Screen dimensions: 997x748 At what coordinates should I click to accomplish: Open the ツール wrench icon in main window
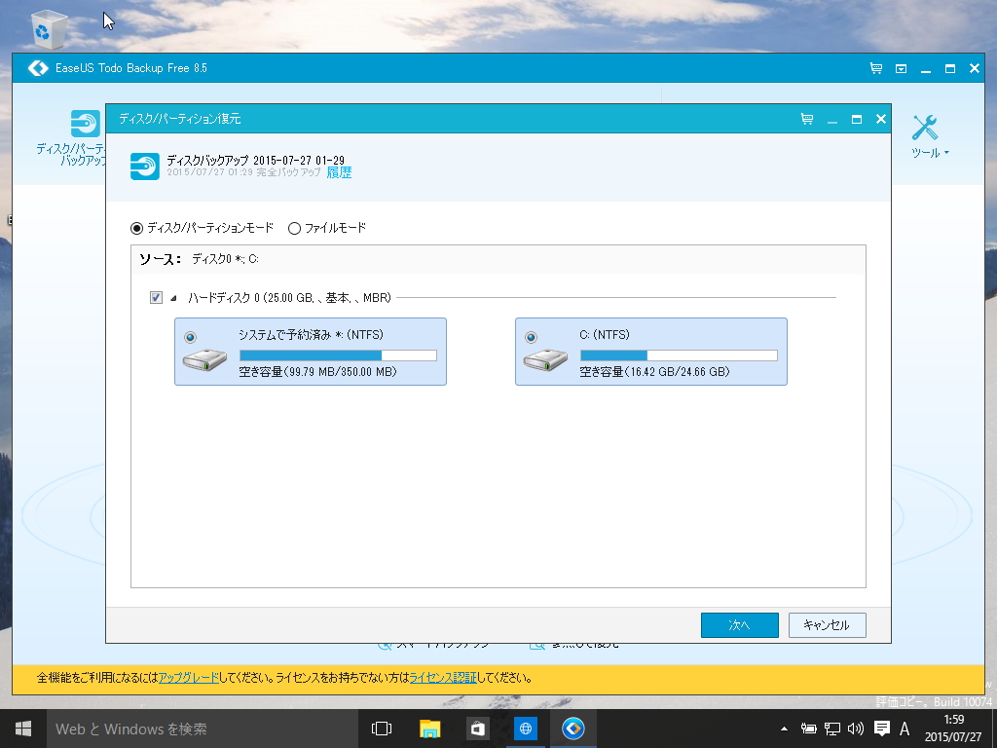tap(925, 128)
